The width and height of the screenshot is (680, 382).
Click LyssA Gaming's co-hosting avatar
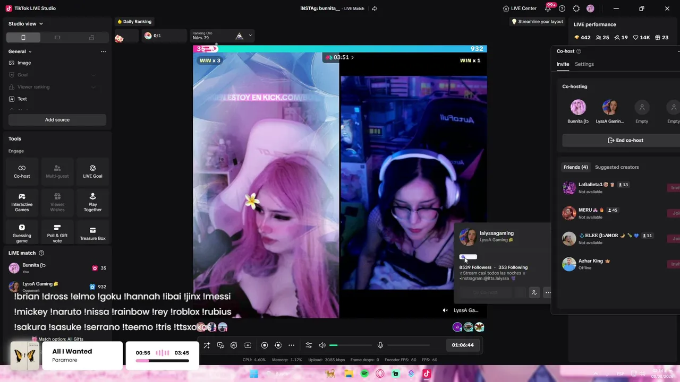pos(610,107)
